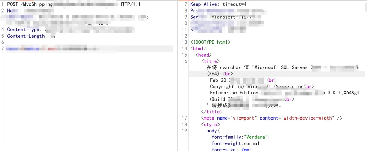
Task: Click the closing "</title>" tag
Action: [x=212, y=112]
